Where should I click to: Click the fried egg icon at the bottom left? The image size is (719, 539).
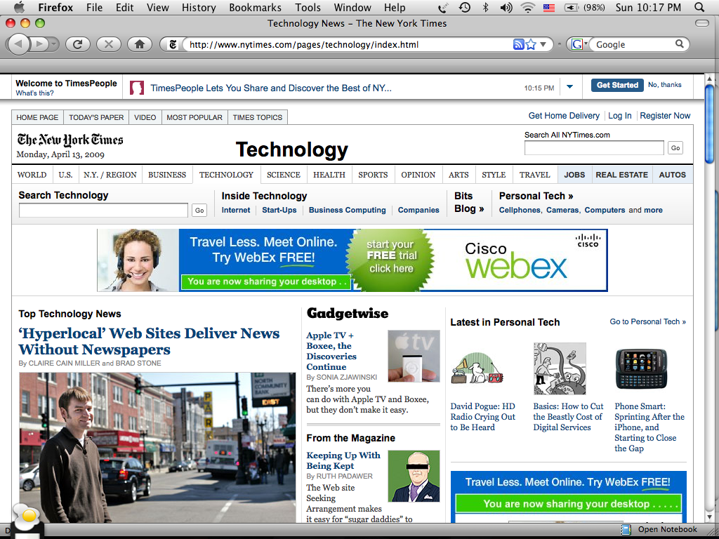point(26,519)
